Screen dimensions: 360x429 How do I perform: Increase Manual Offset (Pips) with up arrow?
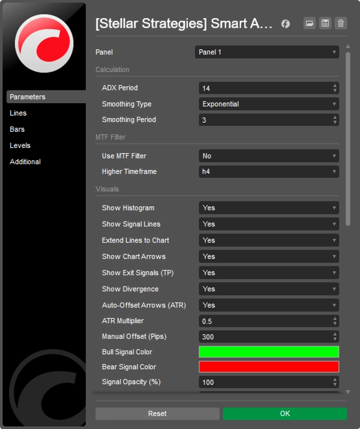[335, 334]
